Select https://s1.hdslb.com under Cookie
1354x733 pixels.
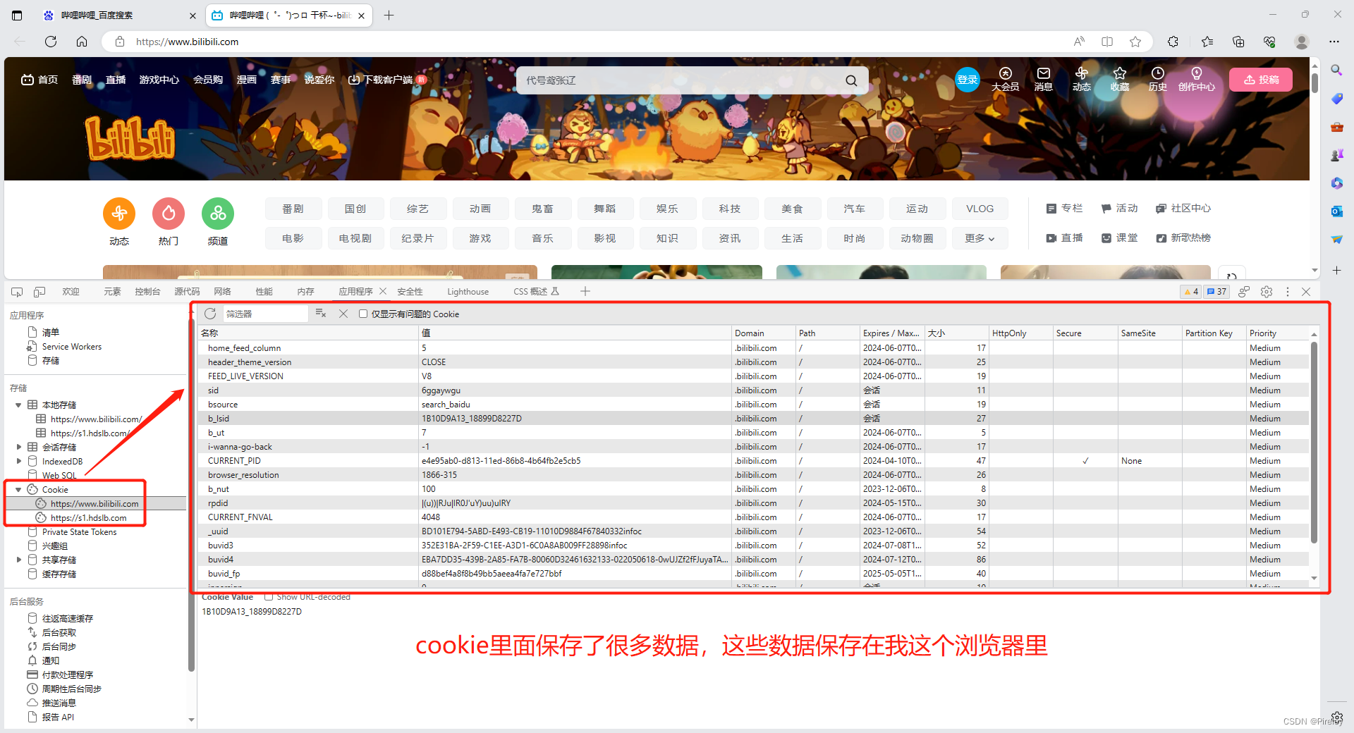click(x=88, y=518)
